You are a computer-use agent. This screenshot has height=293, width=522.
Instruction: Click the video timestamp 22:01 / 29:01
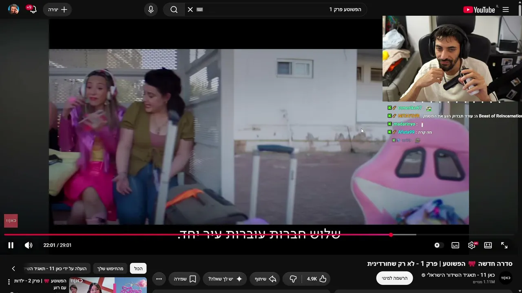click(x=58, y=245)
